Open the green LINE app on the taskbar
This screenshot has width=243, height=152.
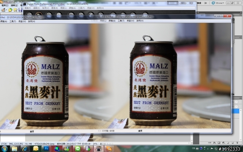click(x=78, y=149)
